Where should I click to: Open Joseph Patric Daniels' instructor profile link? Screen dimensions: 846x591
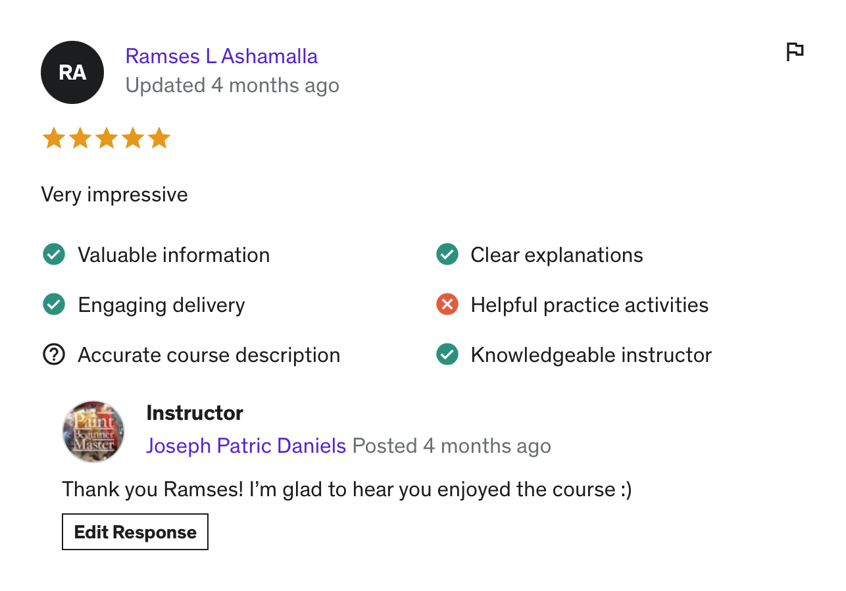(x=246, y=446)
